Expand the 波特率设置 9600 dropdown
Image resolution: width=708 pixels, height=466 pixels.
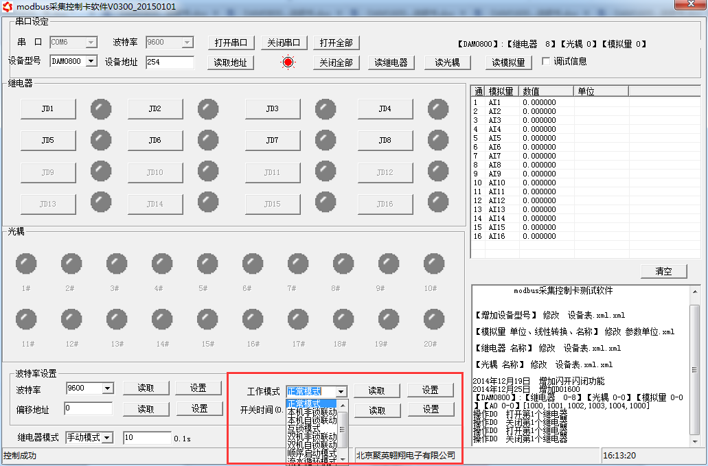pos(107,388)
